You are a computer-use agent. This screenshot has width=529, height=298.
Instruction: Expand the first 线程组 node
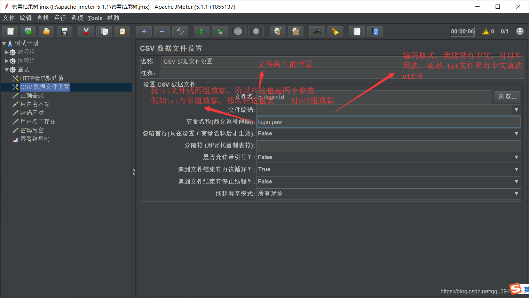[x=7, y=52]
